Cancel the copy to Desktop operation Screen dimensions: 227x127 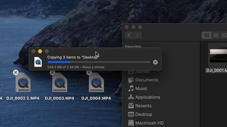click(155, 62)
